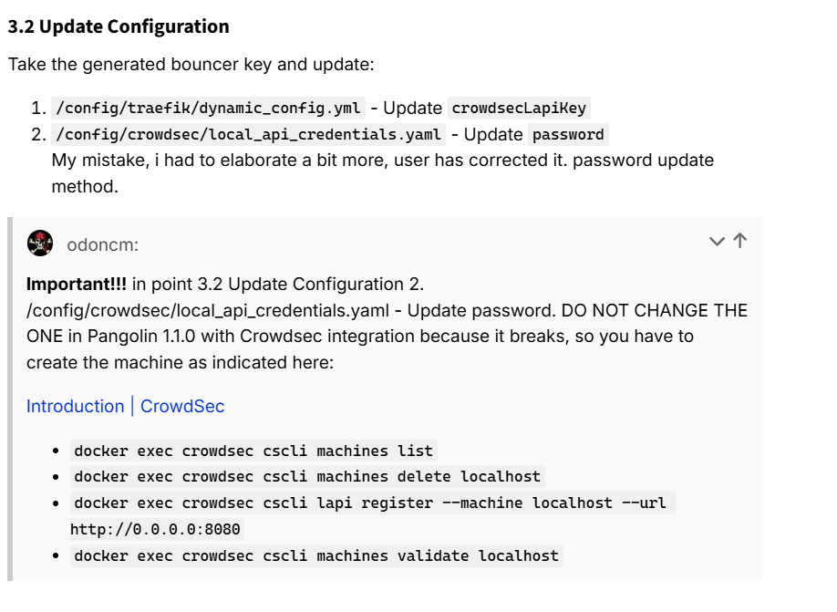Image resolution: width=837 pixels, height=612 pixels.
Task: Jump to quoted post via up arrow
Action: tap(739, 240)
